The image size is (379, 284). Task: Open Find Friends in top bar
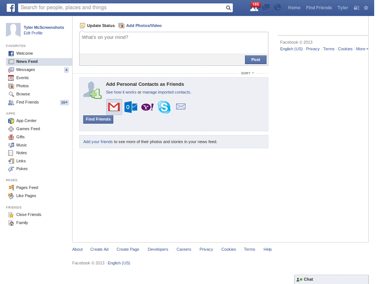319,8
